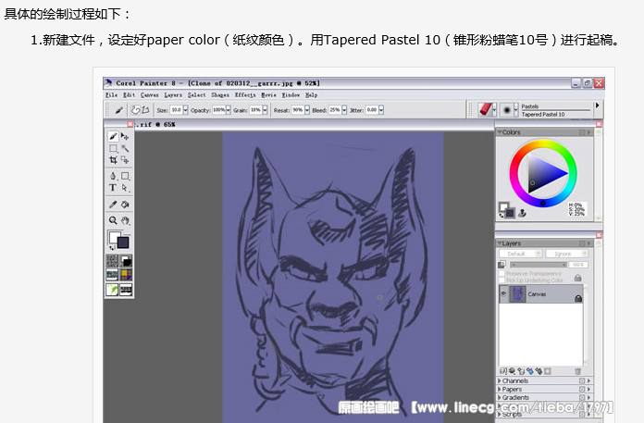Open the weave selector in toolbox

pos(126,275)
